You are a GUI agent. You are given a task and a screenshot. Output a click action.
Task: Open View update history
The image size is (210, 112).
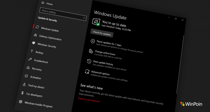click(103, 63)
